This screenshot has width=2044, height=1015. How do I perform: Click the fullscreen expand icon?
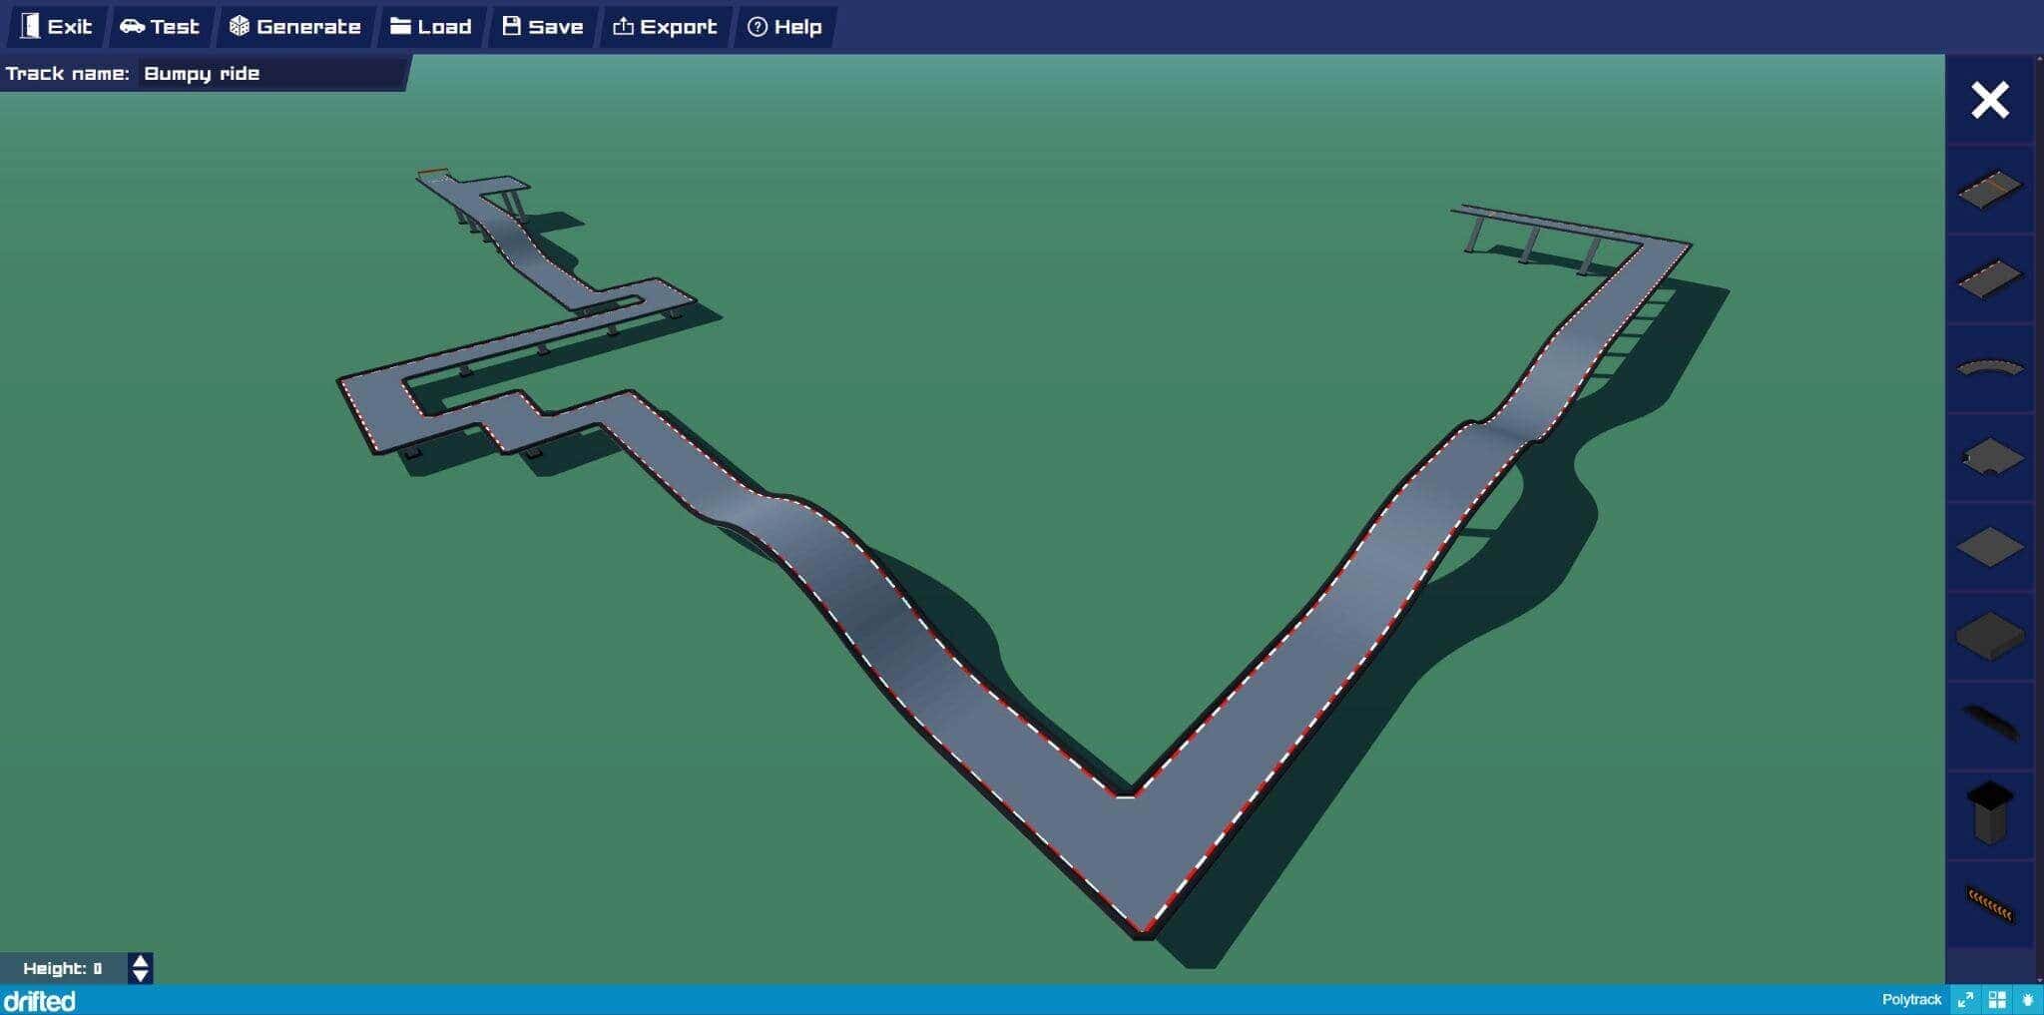(x=1964, y=998)
